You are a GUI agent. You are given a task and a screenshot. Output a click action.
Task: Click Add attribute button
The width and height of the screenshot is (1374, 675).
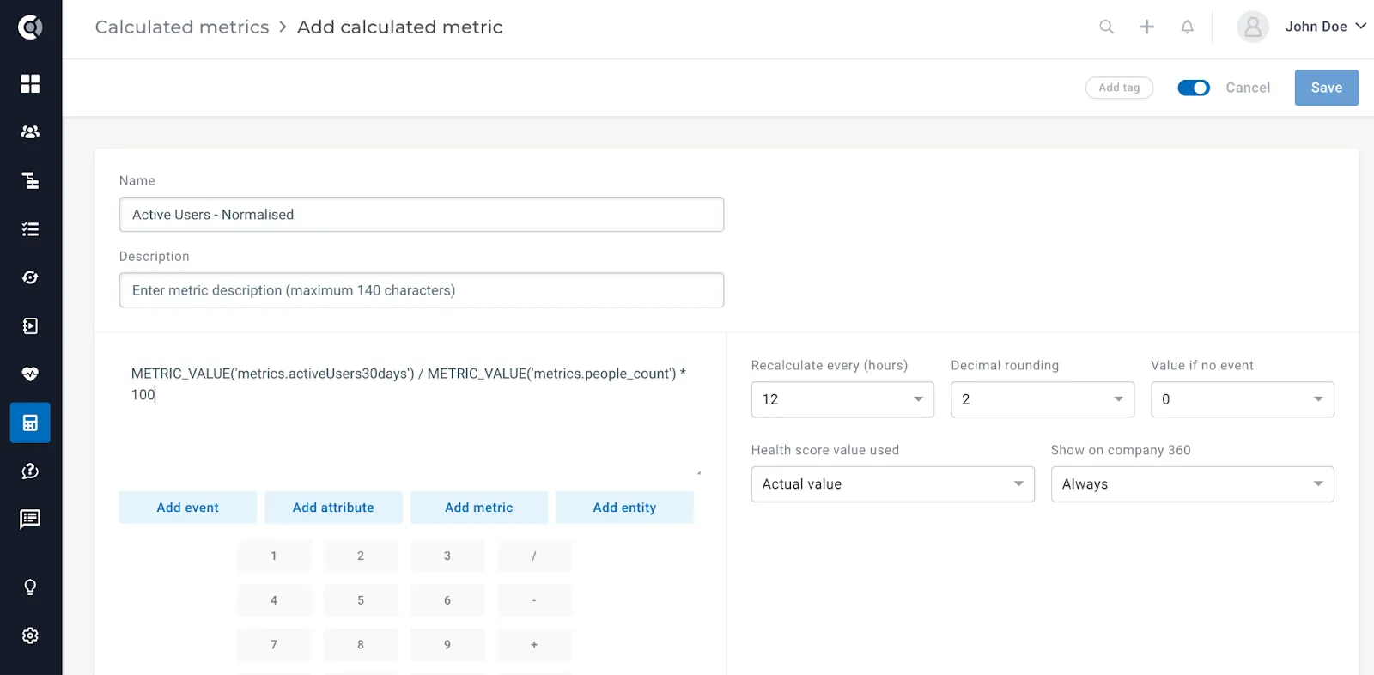pyautogui.click(x=333, y=508)
